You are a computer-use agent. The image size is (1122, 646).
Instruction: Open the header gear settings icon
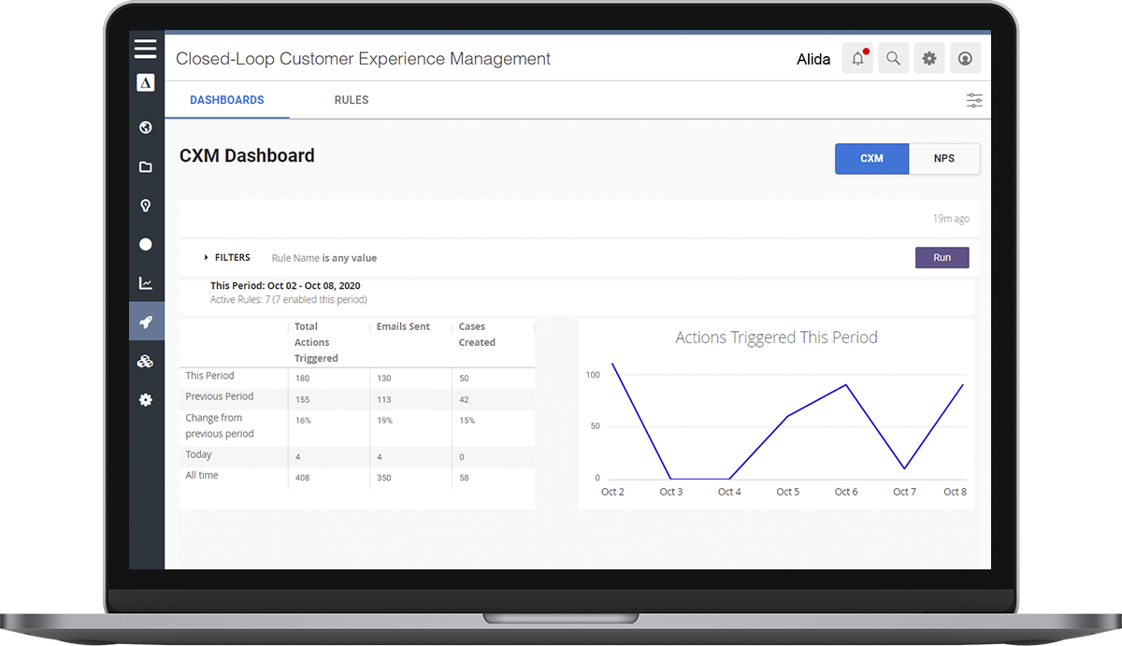(x=929, y=58)
